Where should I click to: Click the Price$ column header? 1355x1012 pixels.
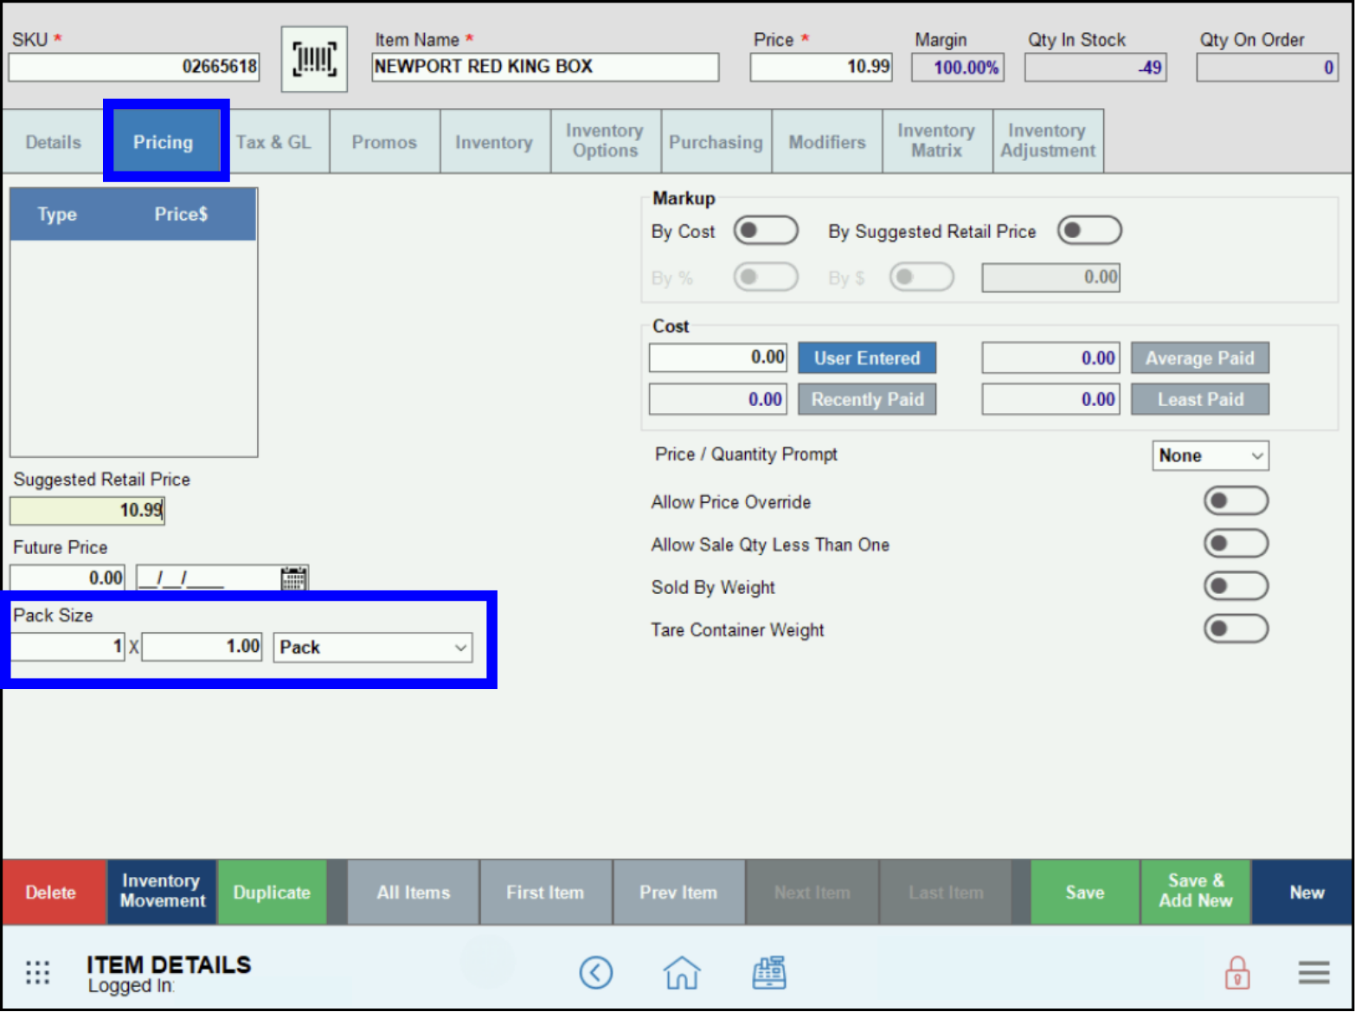coord(181,214)
